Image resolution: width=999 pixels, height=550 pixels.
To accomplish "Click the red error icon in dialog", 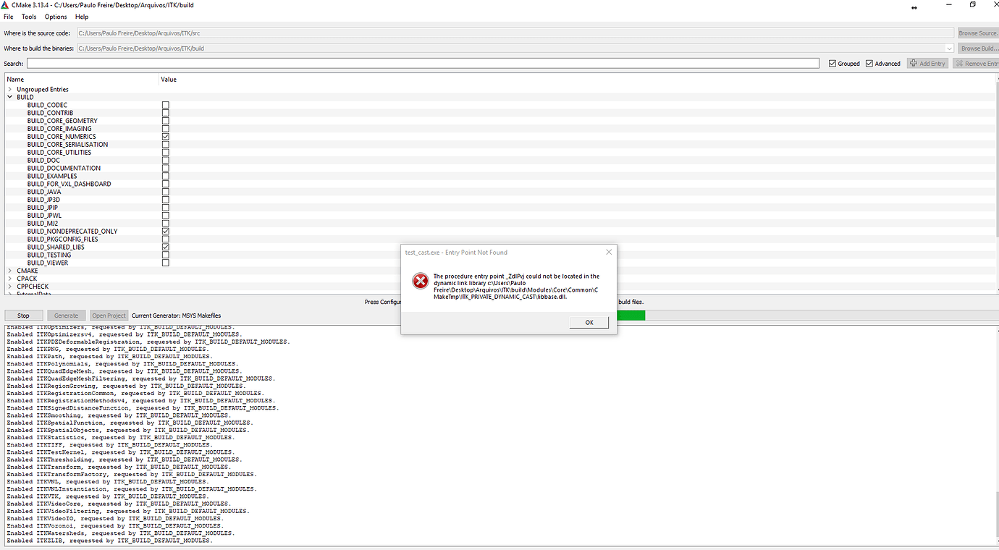I will click(x=421, y=282).
